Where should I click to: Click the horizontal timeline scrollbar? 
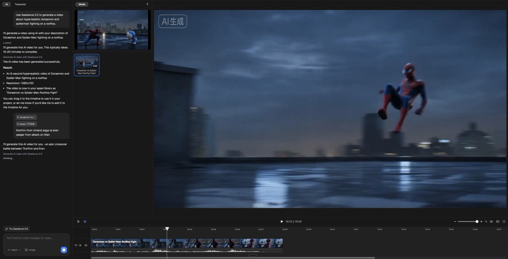233,257
